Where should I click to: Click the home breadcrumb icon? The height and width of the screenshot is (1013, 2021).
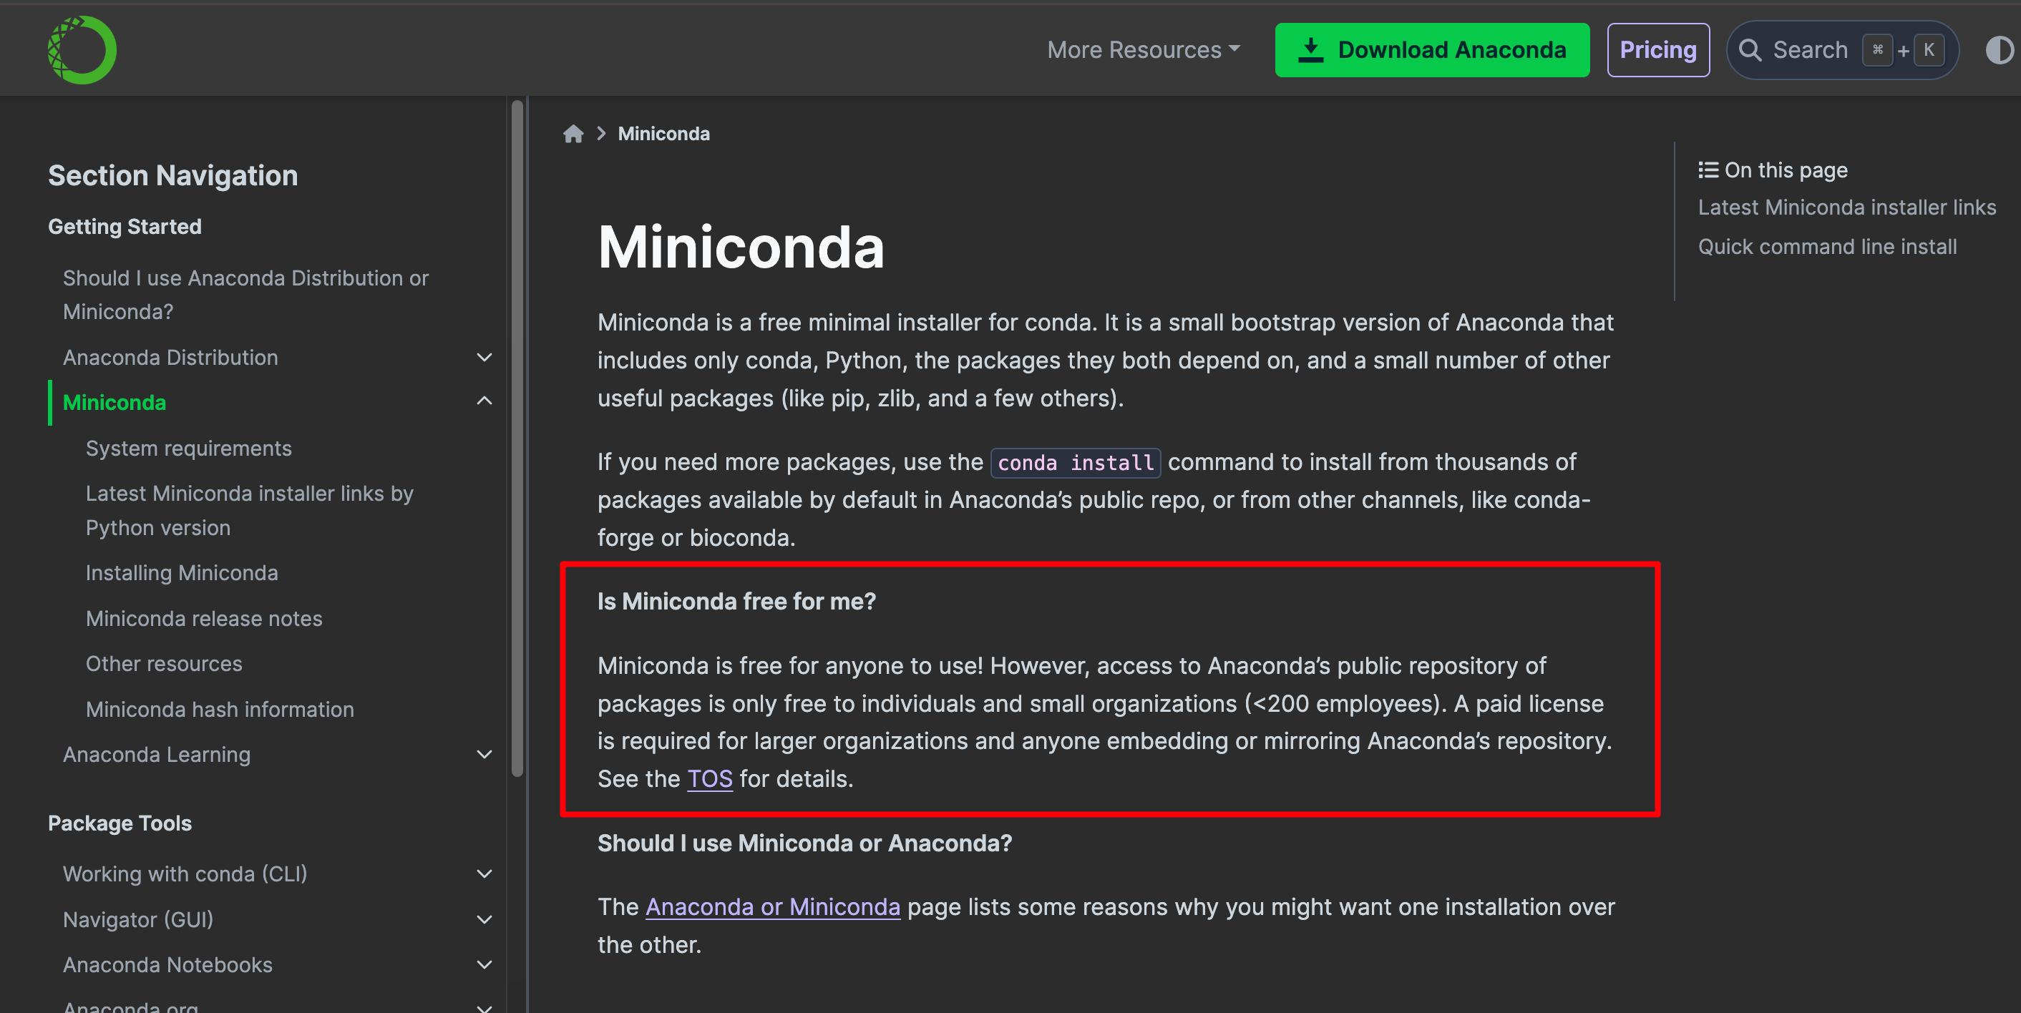573,134
